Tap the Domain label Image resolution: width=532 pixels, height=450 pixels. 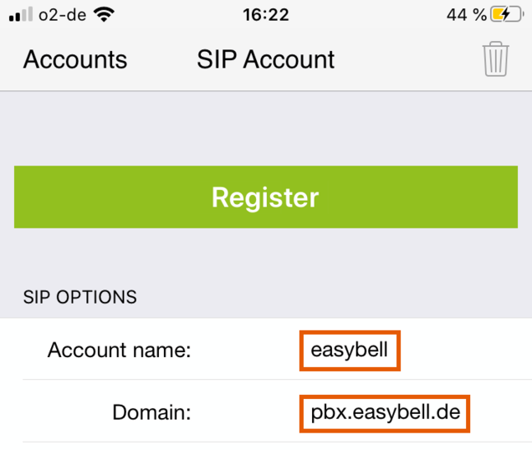click(x=152, y=412)
